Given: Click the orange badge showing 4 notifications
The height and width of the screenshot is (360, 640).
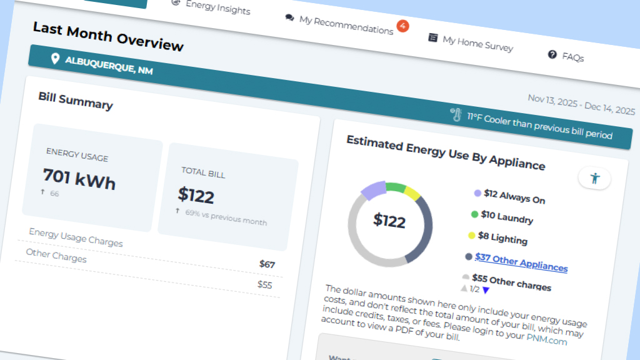Looking at the screenshot, I should coord(402,27).
